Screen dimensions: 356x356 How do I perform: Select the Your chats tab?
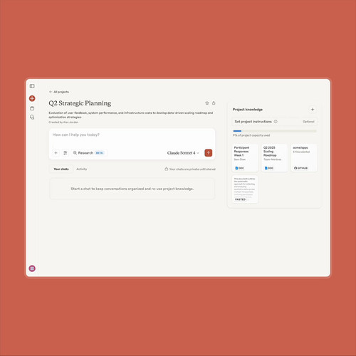[x=61, y=169]
